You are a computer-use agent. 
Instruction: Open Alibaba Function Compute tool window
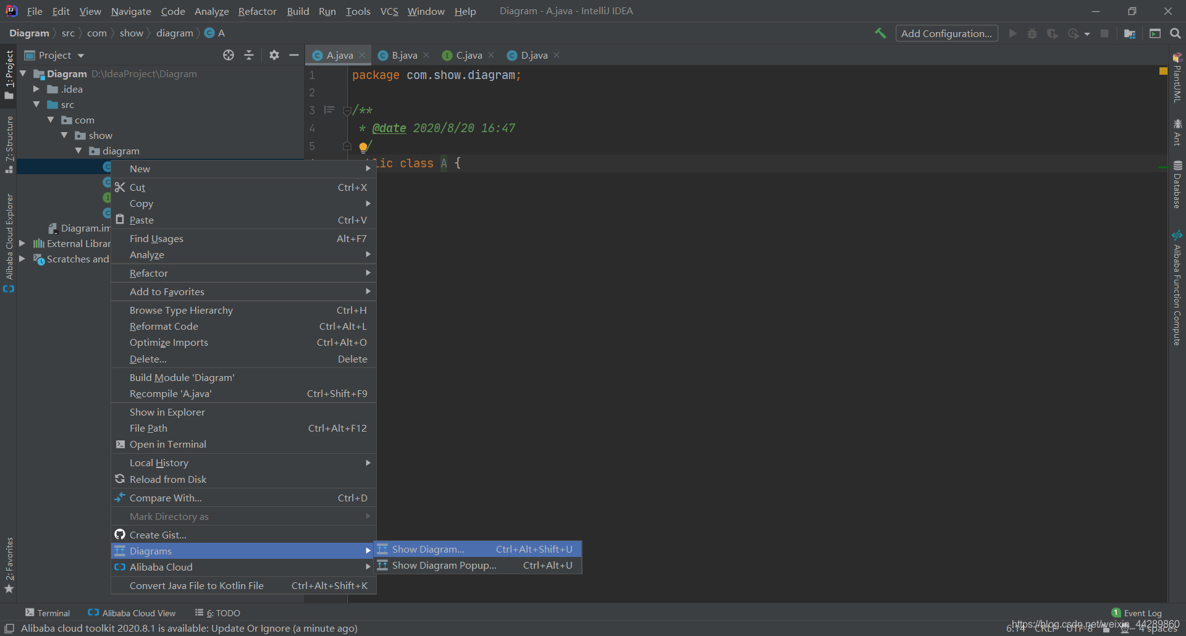click(1177, 288)
